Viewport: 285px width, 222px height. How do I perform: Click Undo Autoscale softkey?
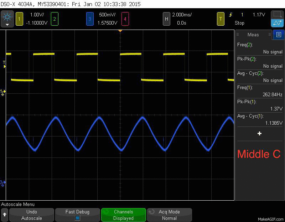(x=32, y=215)
